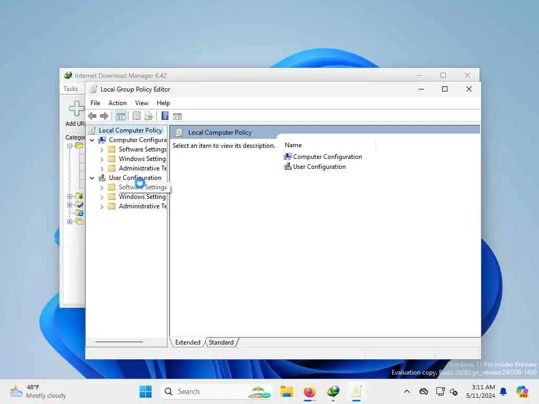The image size is (539, 404).
Task: Collapse the Computer Configuration tree node
Action: coord(92,140)
